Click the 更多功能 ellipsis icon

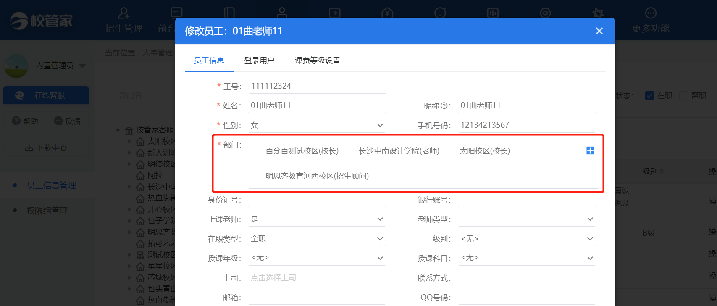pos(651,13)
